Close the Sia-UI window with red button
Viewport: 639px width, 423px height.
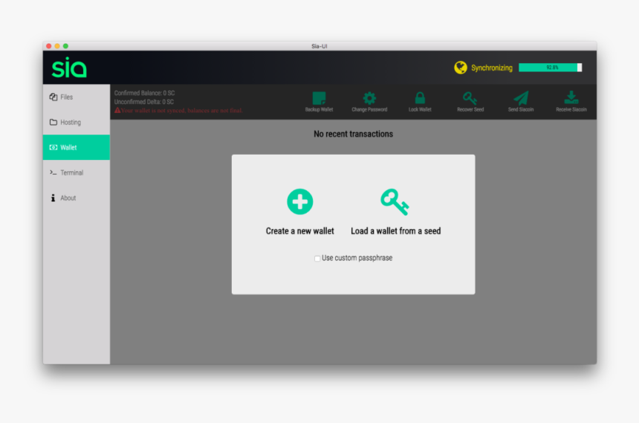click(48, 46)
